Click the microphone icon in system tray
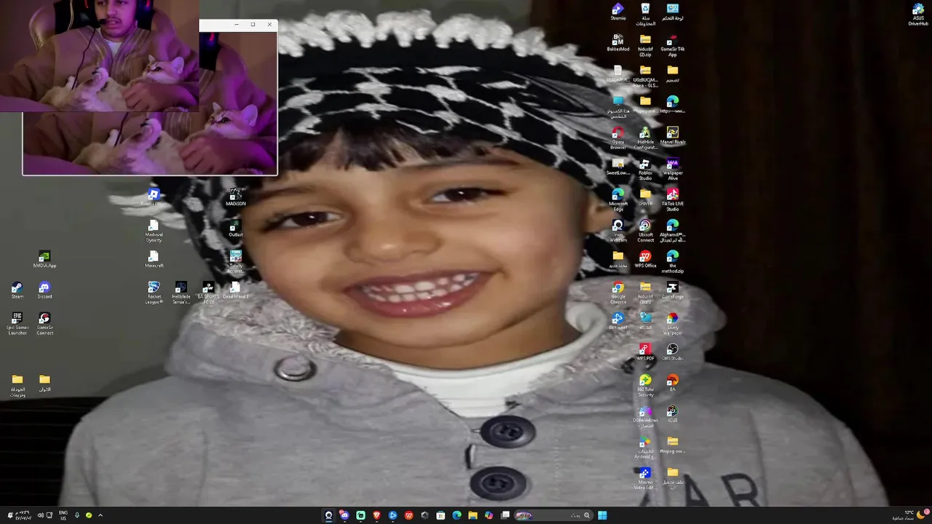 click(77, 515)
